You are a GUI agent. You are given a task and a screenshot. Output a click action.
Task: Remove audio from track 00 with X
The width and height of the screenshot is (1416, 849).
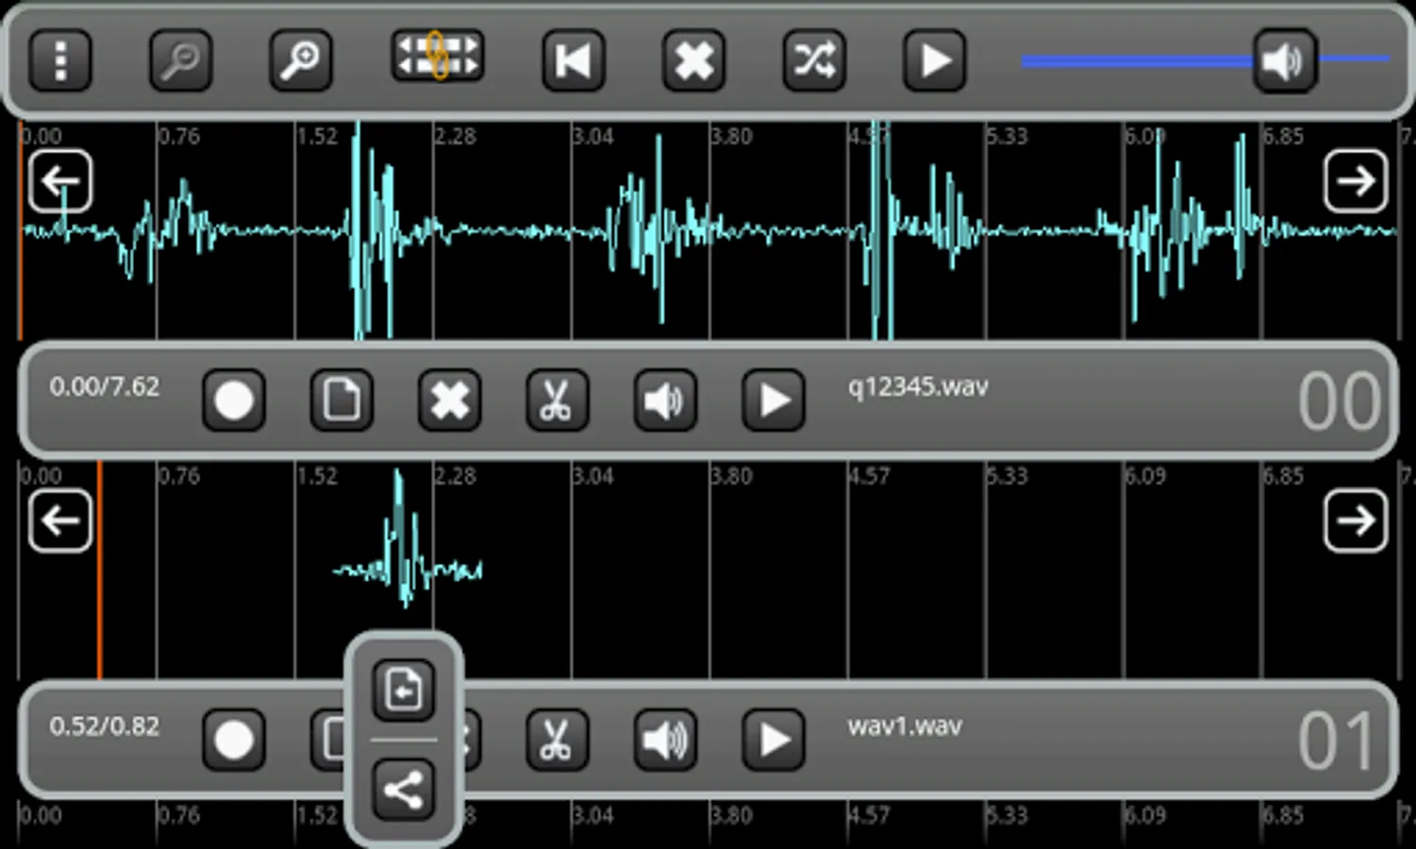click(x=449, y=400)
